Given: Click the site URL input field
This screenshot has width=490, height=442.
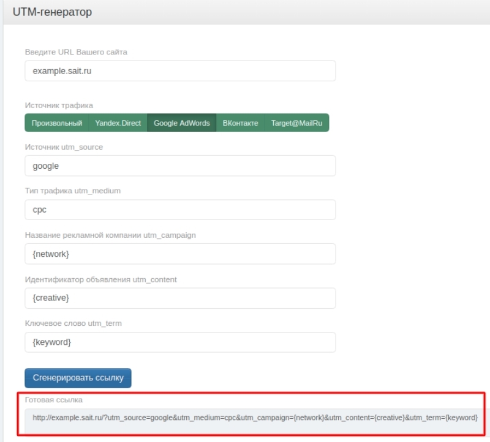Looking at the screenshot, I should click(180, 71).
